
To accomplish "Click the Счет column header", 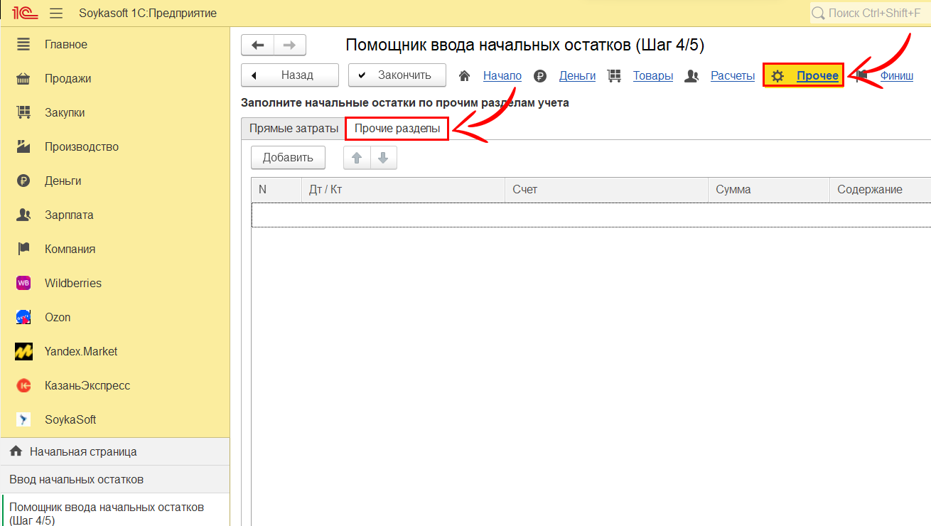I will coord(606,189).
